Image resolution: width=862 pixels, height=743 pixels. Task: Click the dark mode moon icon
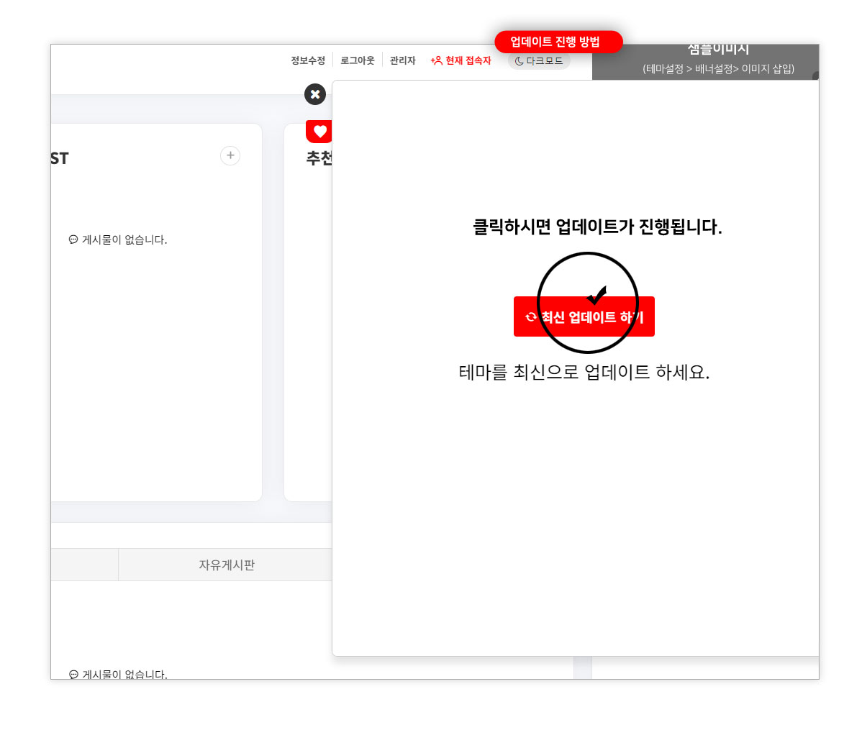tap(519, 60)
